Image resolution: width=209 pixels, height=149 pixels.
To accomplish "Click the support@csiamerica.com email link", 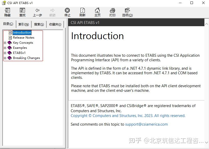I will click(x=146, y=124).
